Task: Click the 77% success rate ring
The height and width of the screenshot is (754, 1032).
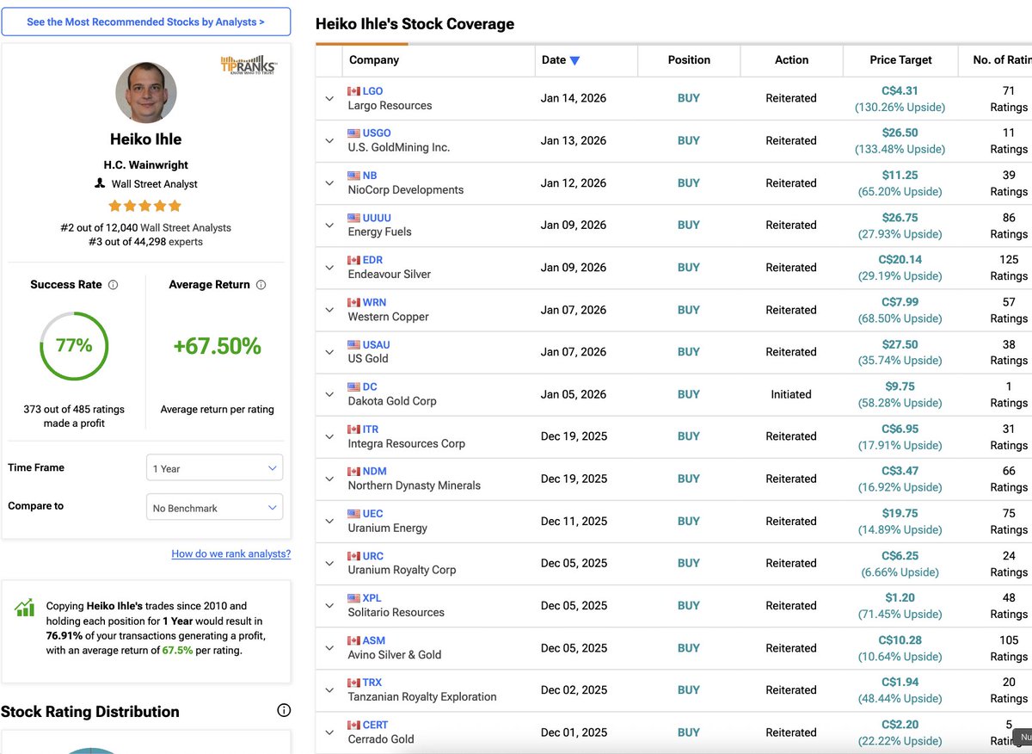Action: point(74,346)
